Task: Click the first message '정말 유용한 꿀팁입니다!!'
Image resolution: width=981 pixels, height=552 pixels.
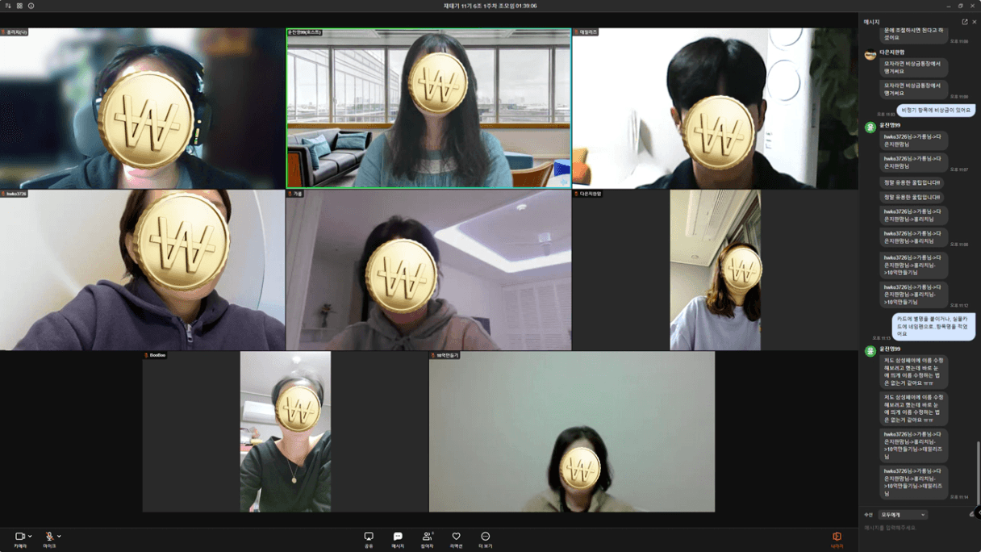Action: pyautogui.click(x=912, y=182)
